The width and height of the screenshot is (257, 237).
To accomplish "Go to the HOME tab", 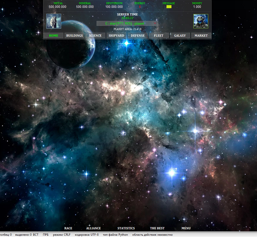I will 53,36.
